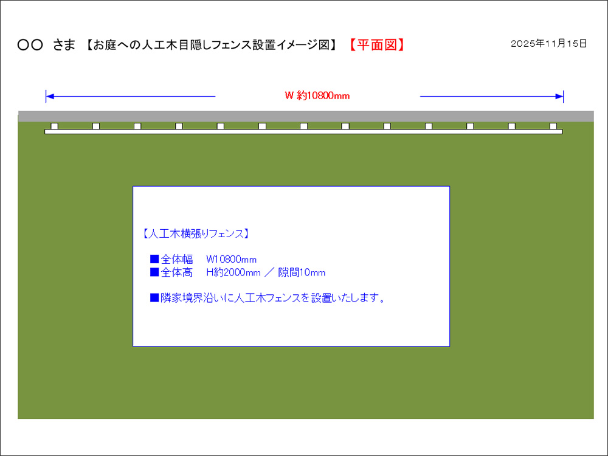The image size is (608, 456).
Task: Click the date text 2025年11月15日
Action: 548,43
